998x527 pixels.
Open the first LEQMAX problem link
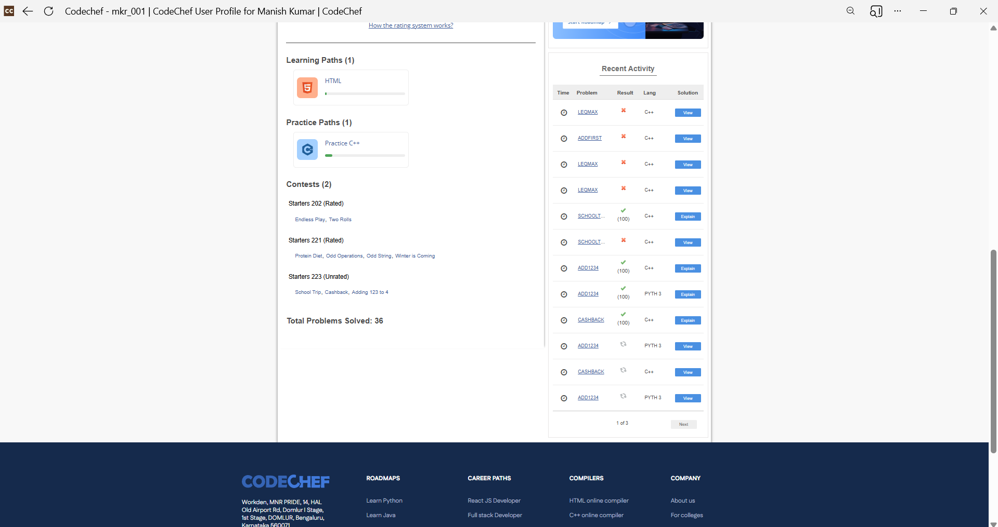[x=588, y=112]
